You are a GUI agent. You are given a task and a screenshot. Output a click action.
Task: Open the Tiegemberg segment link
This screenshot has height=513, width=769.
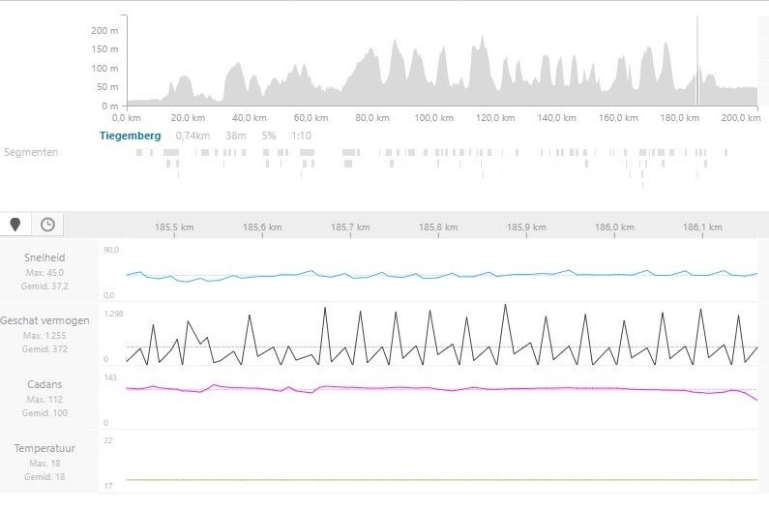[x=130, y=136]
